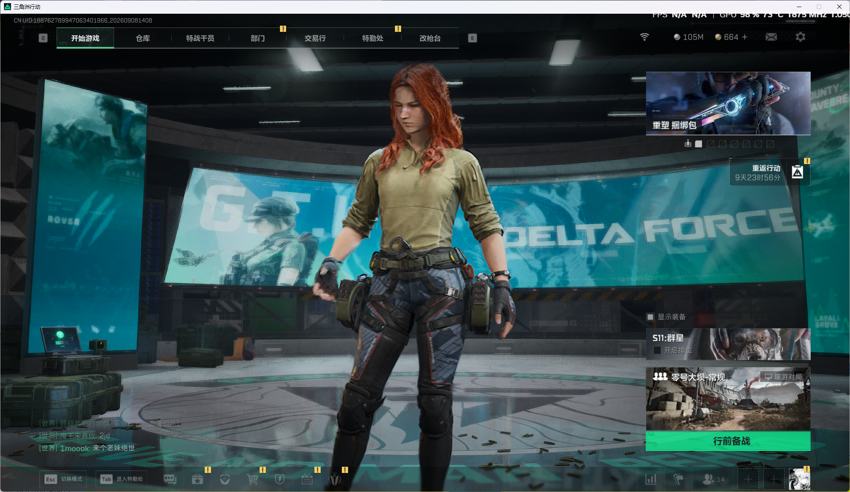
Task: Select the 开始游戏 tab
Action: 85,38
